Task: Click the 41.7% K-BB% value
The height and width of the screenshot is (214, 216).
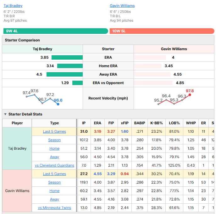Action: (x=157, y=165)
